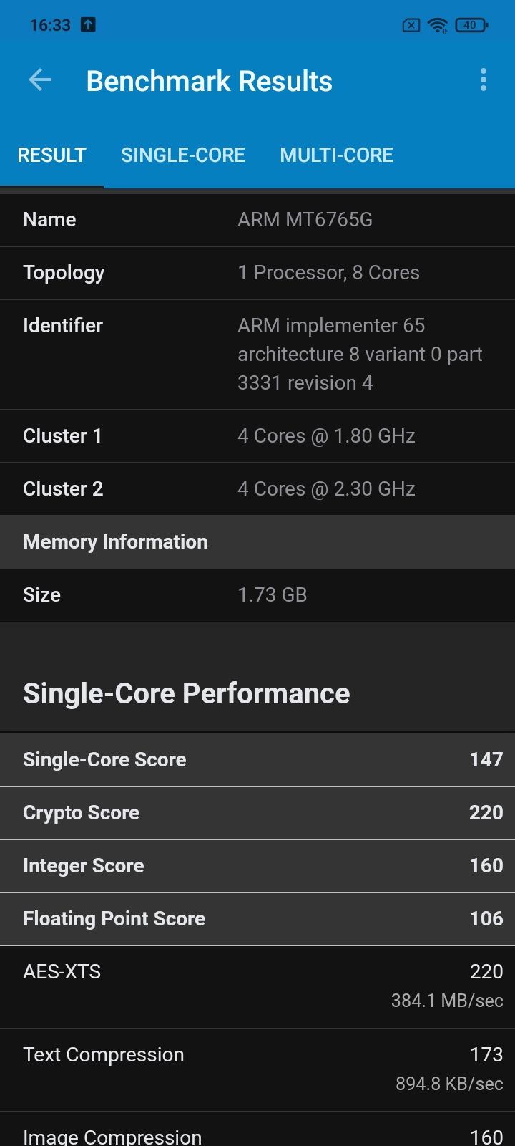515x1146 pixels.
Task: Switch to the MULTI-CORE tab
Action: (336, 155)
